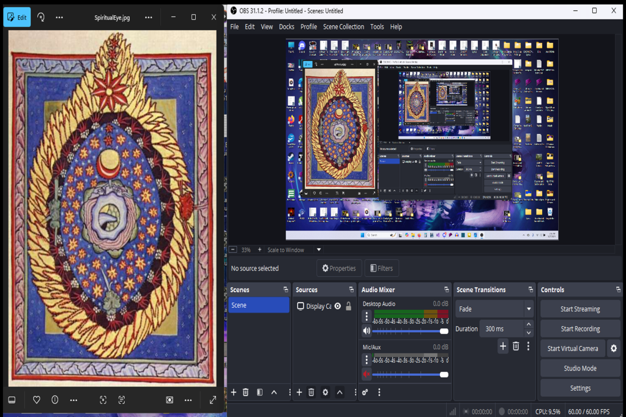
Task: Remove transition with trash icon
Action: [x=516, y=347]
